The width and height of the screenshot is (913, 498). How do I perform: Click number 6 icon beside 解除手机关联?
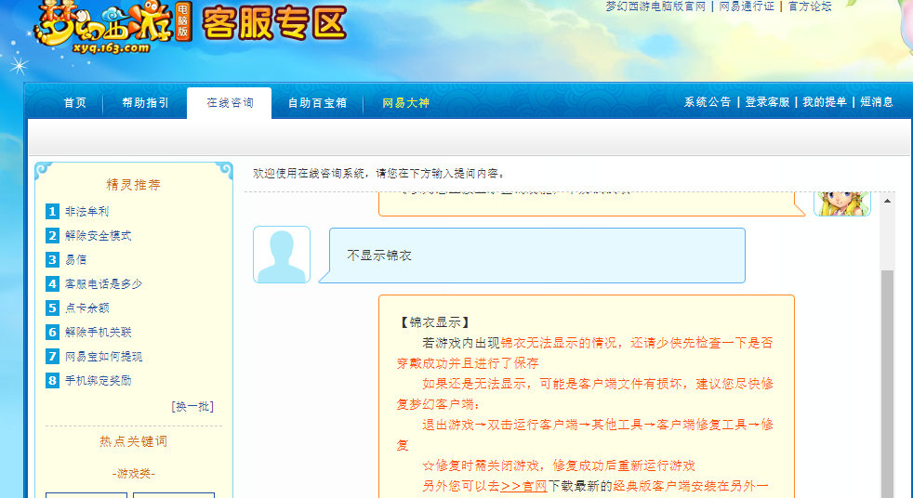pyautogui.click(x=52, y=333)
